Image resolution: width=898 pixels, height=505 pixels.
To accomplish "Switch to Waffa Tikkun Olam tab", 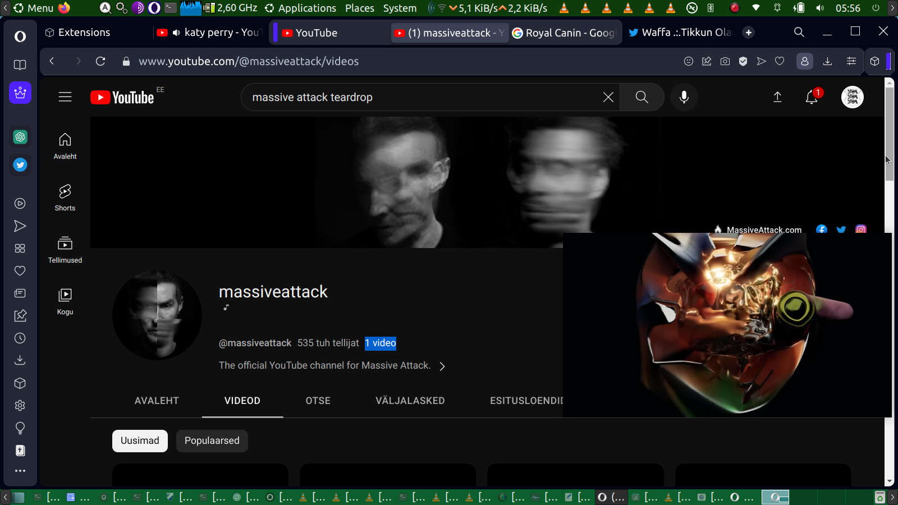I will point(680,33).
